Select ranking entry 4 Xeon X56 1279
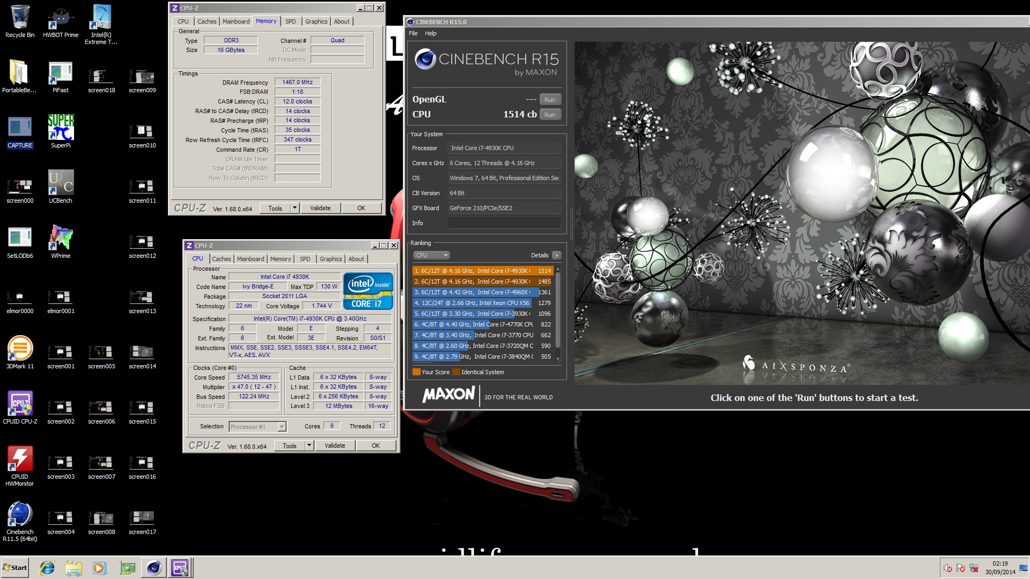Image resolution: width=1030 pixels, height=579 pixels. click(x=483, y=303)
